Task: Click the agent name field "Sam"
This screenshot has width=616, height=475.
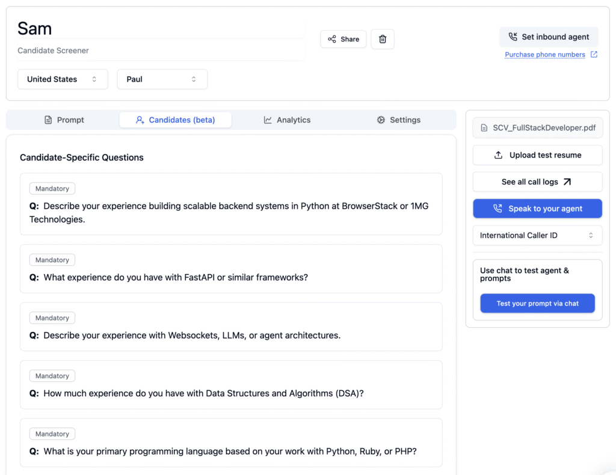Action: click(x=161, y=28)
